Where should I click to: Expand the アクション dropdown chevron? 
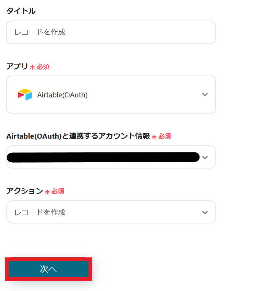point(205,212)
